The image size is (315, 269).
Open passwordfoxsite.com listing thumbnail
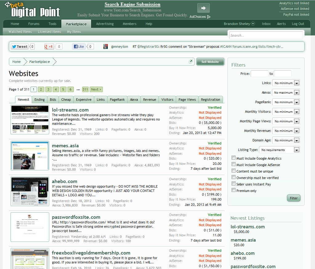(30, 227)
